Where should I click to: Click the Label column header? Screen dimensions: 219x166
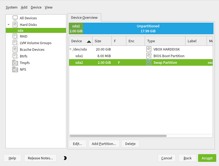coord(196,41)
